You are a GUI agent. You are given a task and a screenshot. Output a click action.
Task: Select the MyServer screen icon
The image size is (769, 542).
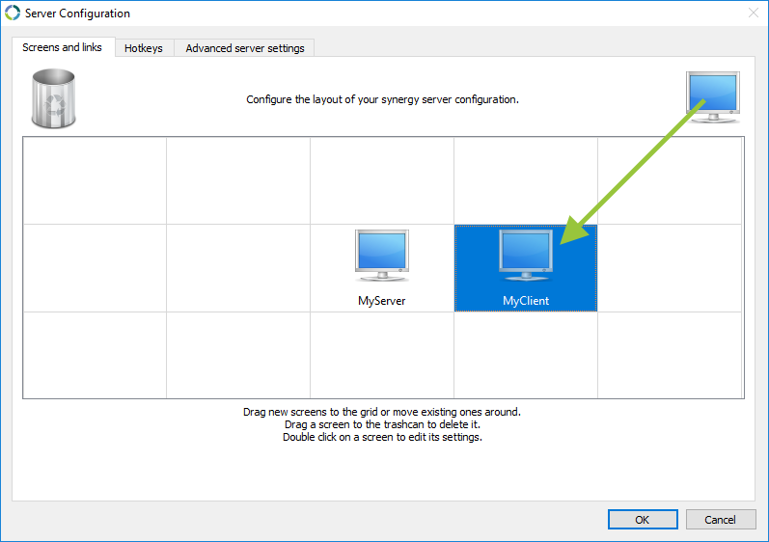(x=381, y=256)
